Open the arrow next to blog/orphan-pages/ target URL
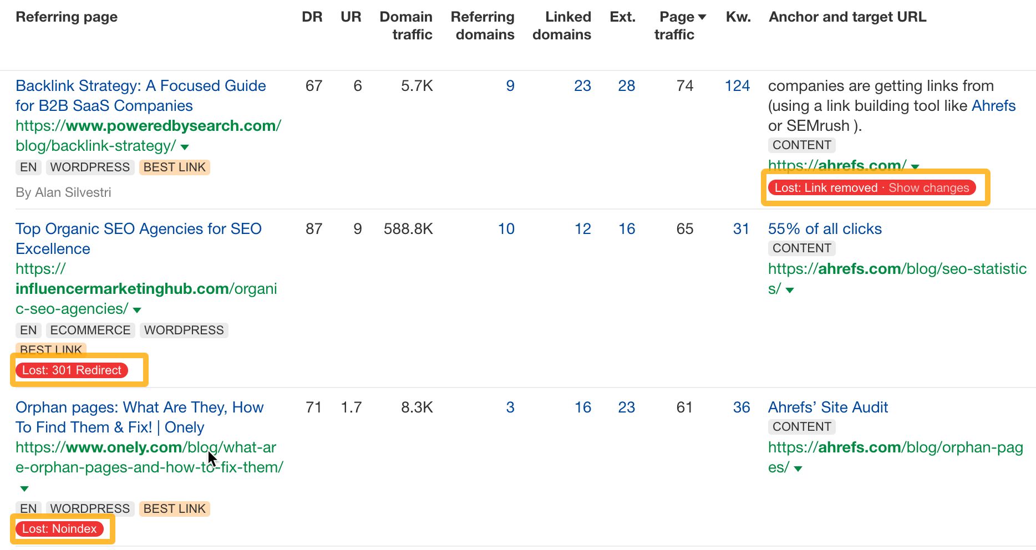The width and height of the screenshot is (1036, 550). [799, 468]
